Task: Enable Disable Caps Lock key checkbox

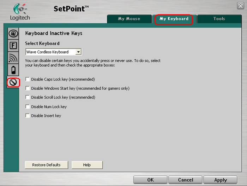Action: click(x=28, y=79)
